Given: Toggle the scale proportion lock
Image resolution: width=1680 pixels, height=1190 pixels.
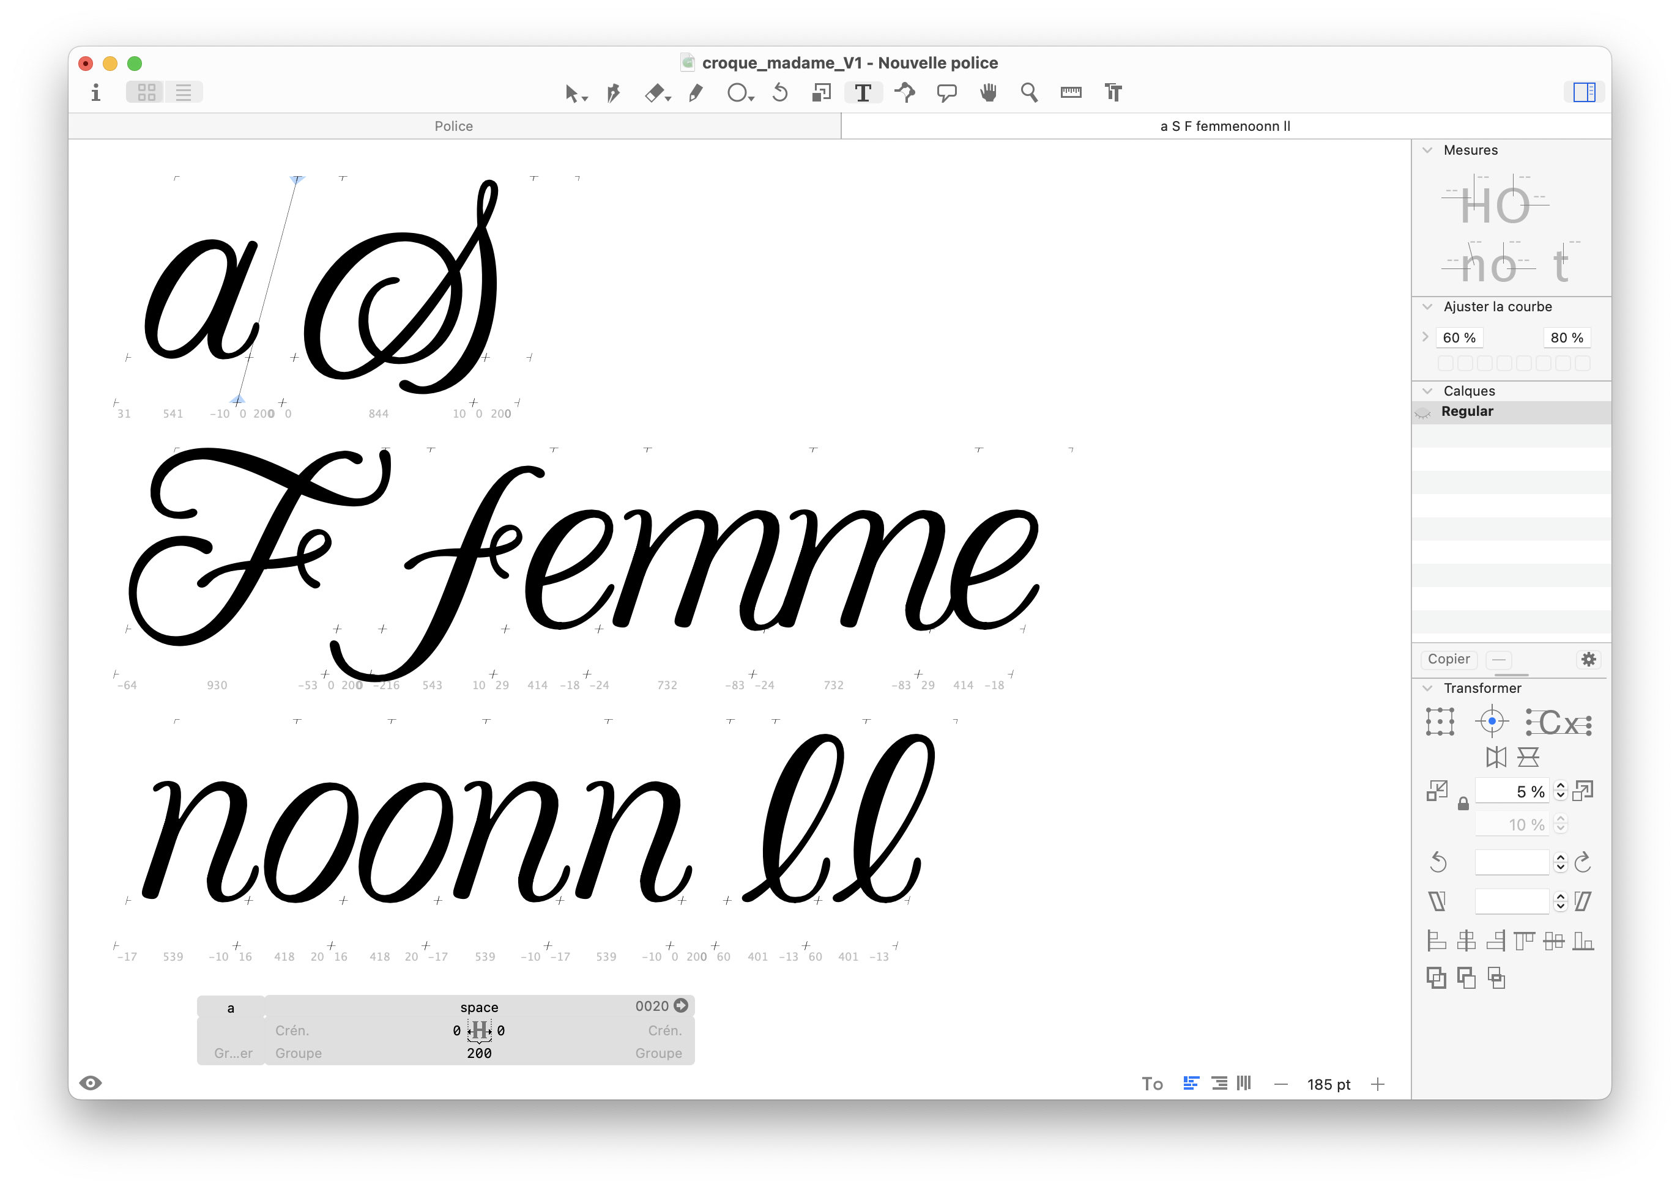Looking at the screenshot, I should pyautogui.click(x=1462, y=805).
